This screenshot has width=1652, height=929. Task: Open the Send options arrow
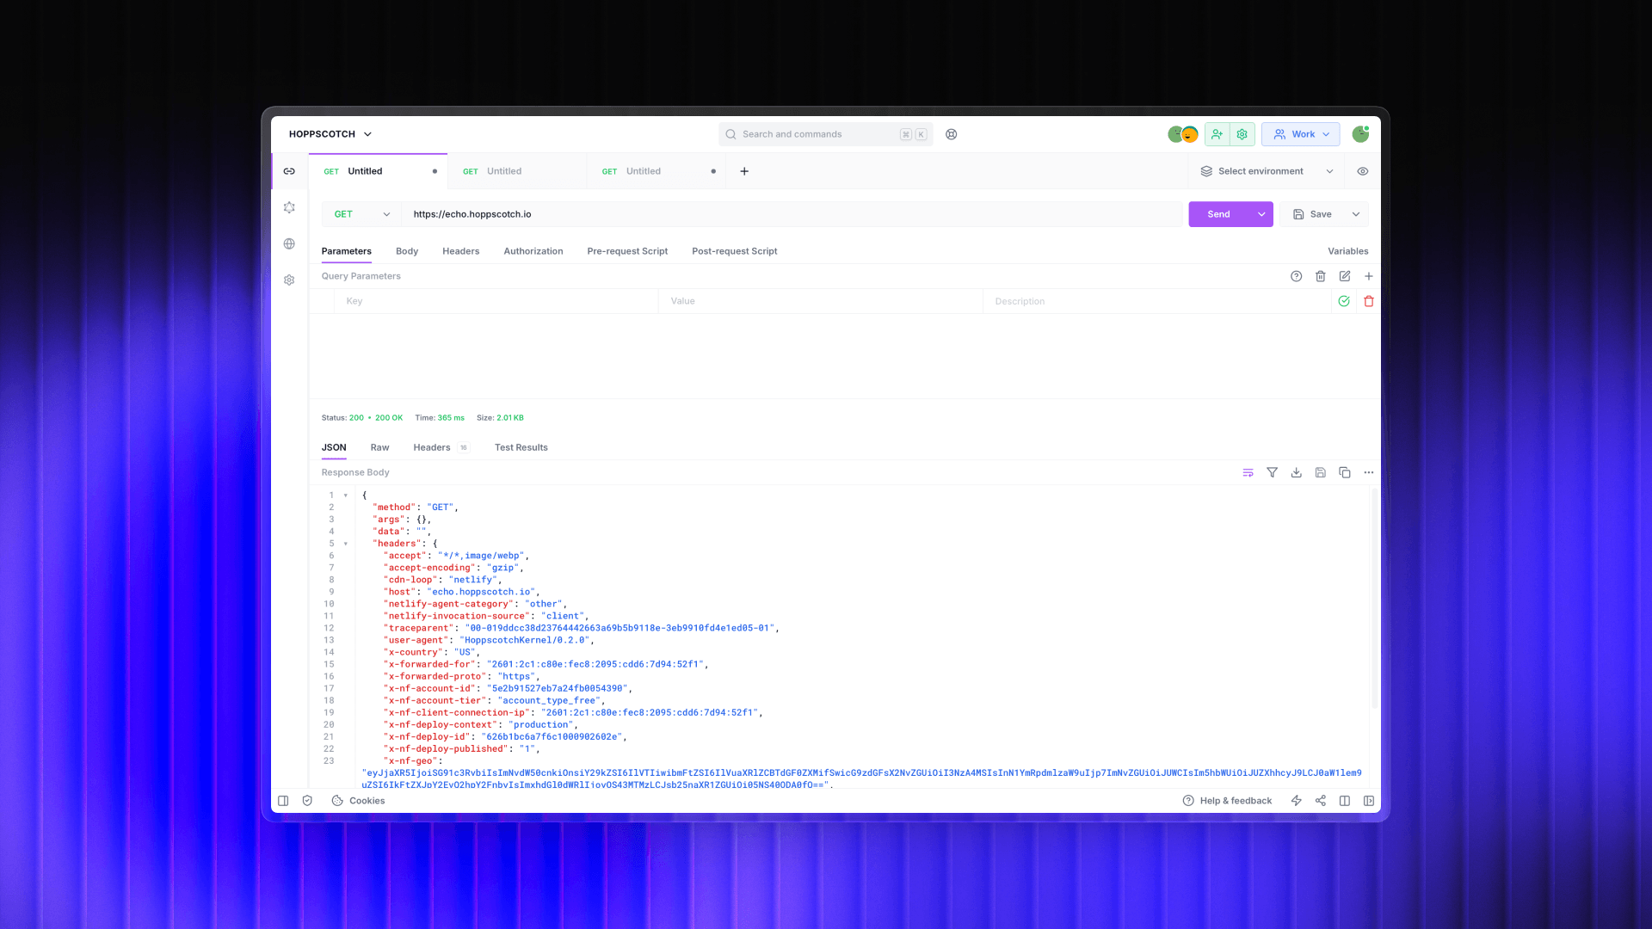pos(1261,214)
